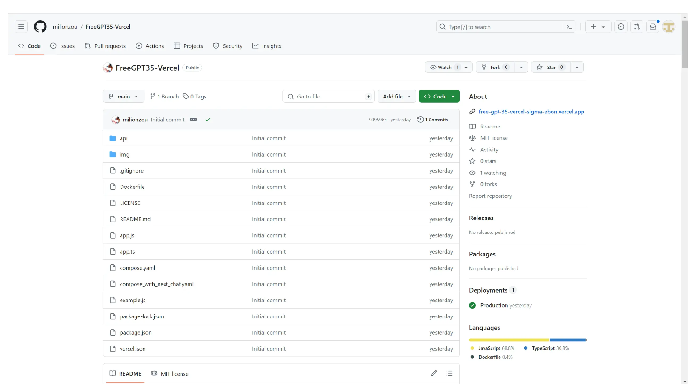The height and width of the screenshot is (384, 696).
Task: Edit README with the pencil icon
Action: click(434, 373)
